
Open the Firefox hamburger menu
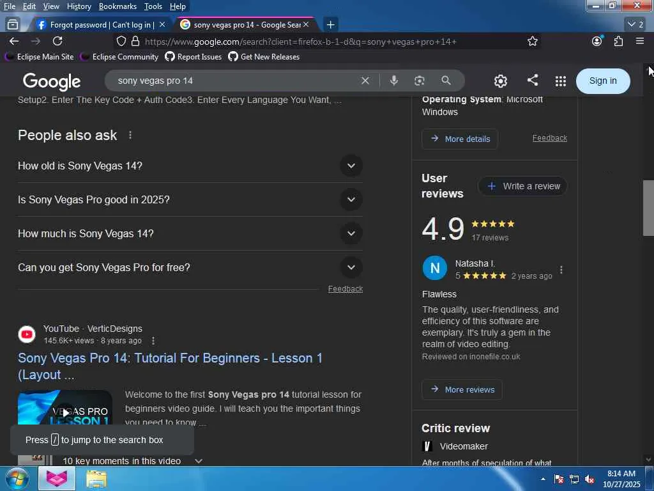point(640,41)
